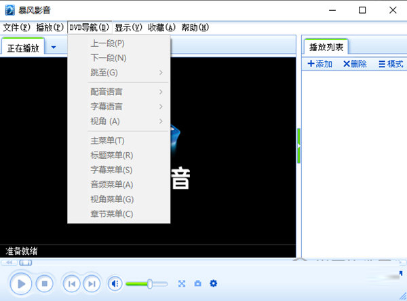Image resolution: width=407 pixels, height=301 pixels.
Task: Click the Stop playback button
Action: click(44, 283)
